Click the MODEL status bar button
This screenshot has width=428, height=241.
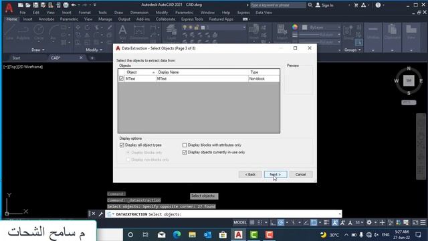240,223
